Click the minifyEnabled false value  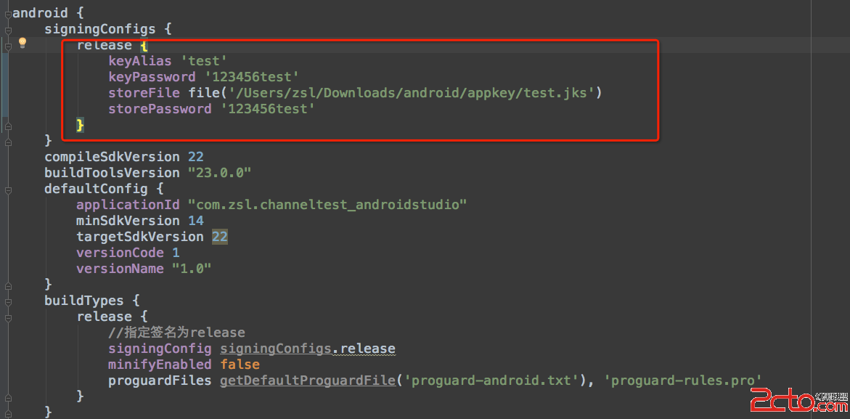point(240,365)
